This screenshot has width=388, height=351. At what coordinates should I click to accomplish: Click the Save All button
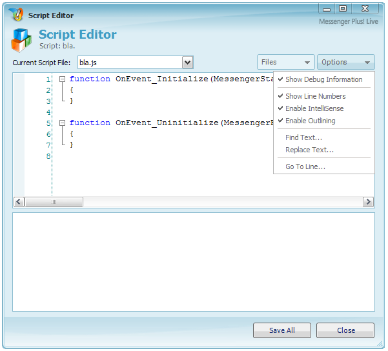(x=282, y=330)
